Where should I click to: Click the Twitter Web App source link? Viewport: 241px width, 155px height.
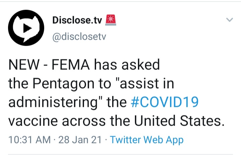(x=147, y=140)
